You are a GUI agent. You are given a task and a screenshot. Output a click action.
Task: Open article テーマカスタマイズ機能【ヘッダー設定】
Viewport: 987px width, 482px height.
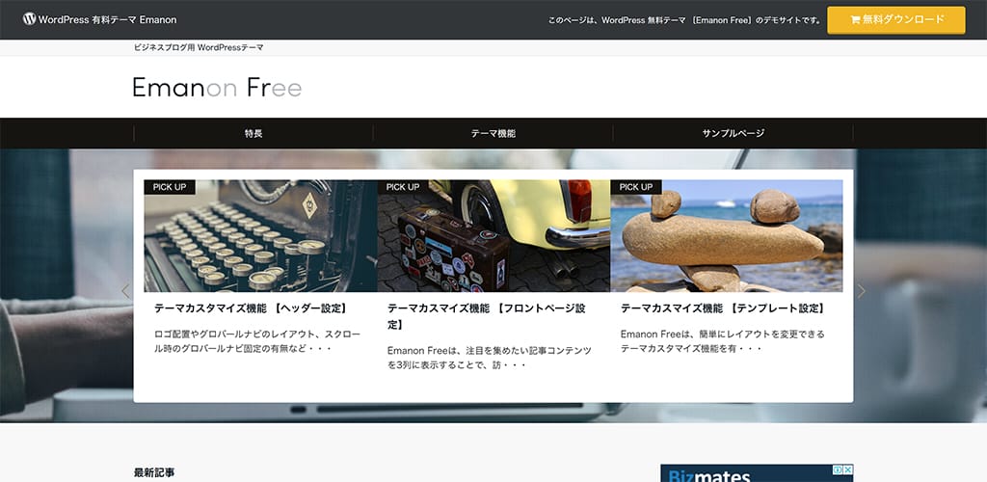[x=252, y=308]
